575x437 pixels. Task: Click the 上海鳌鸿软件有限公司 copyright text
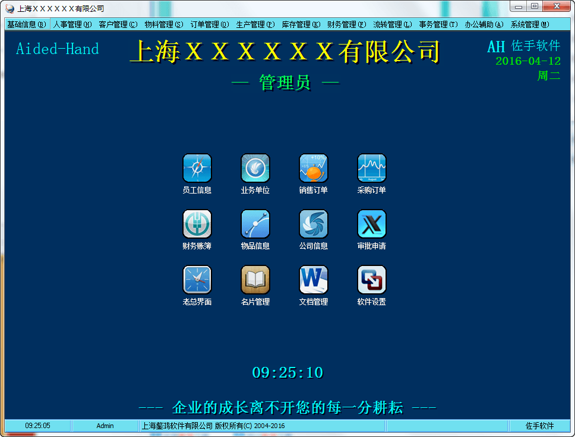click(x=213, y=426)
